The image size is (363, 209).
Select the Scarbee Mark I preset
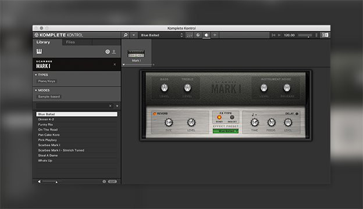[x=77, y=145]
